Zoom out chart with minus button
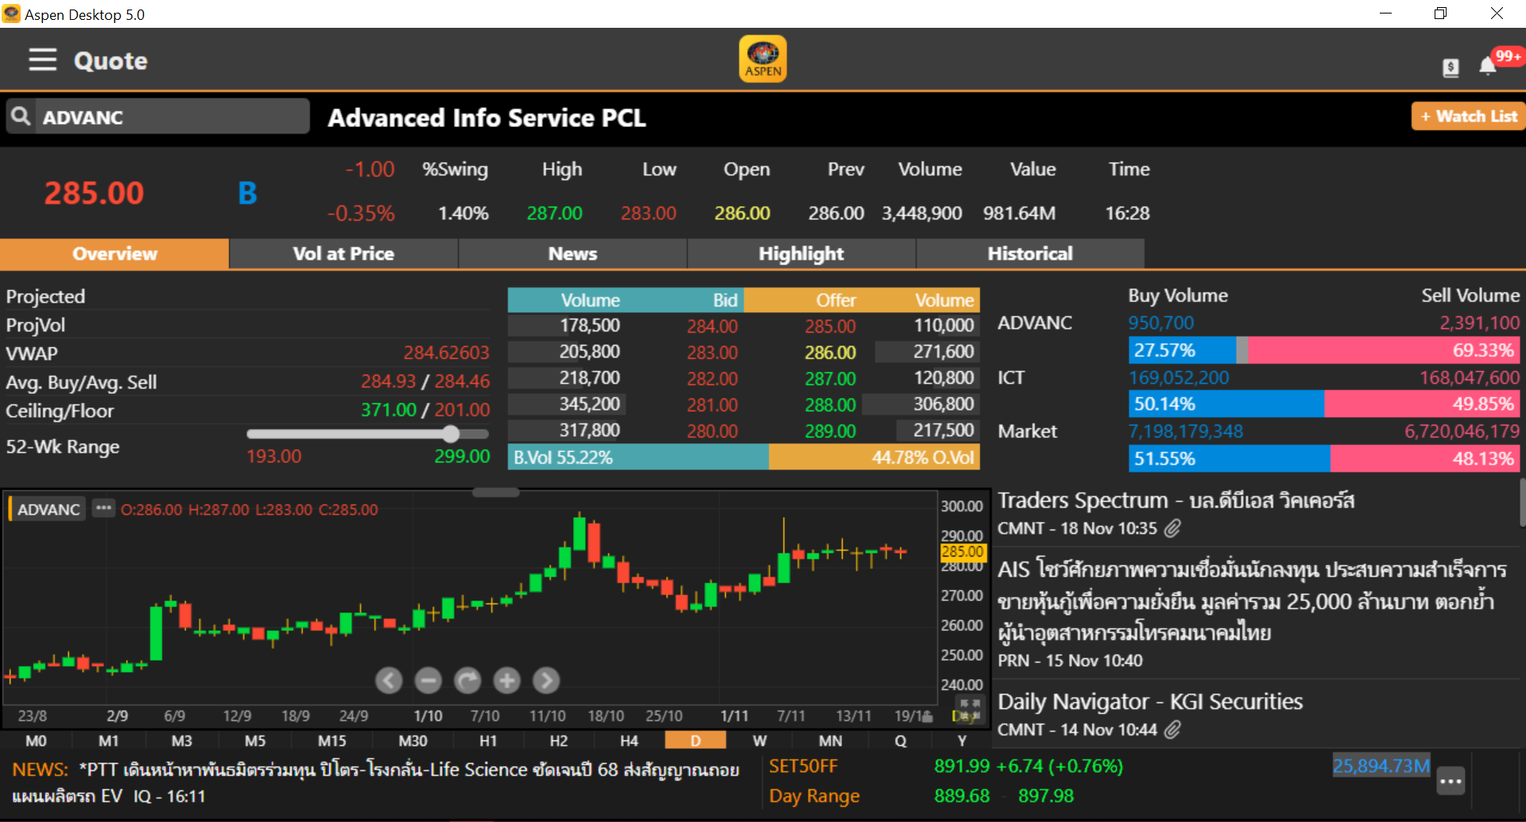This screenshot has width=1526, height=822. 428,681
